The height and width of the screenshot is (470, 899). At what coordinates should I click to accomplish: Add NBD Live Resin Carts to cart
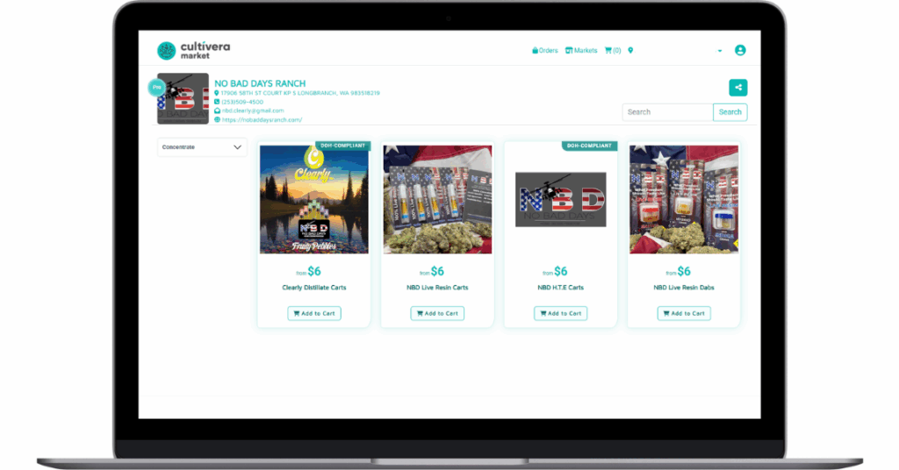click(437, 313)
